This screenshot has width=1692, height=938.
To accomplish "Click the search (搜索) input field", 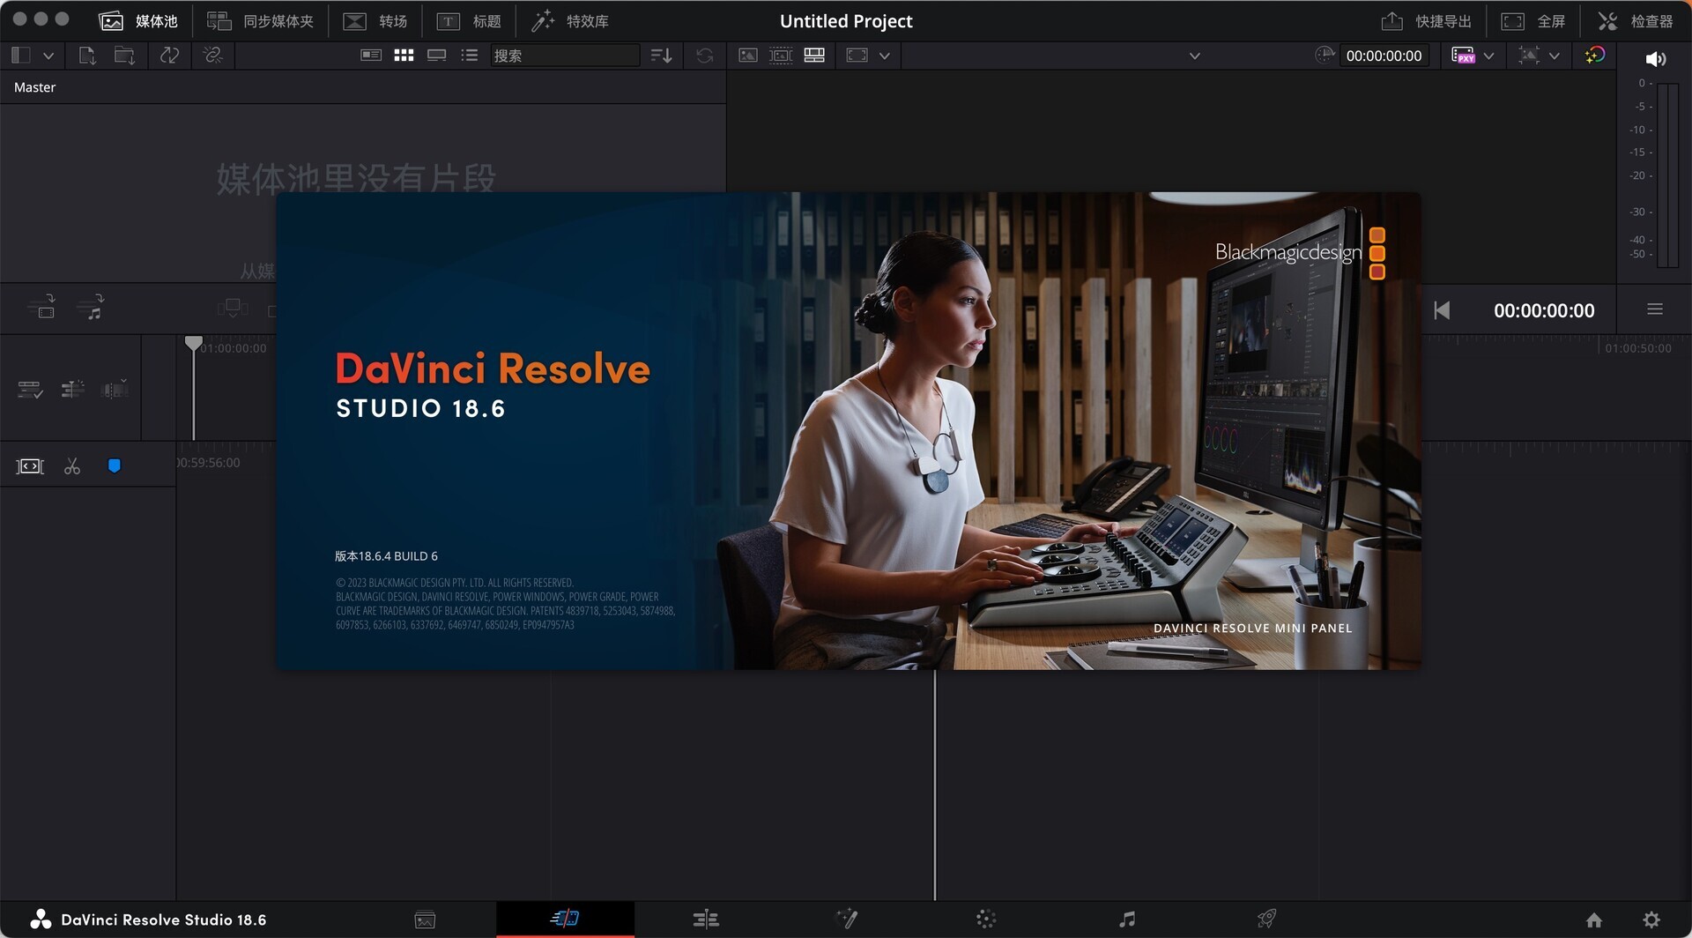I will tap(565, 56).
